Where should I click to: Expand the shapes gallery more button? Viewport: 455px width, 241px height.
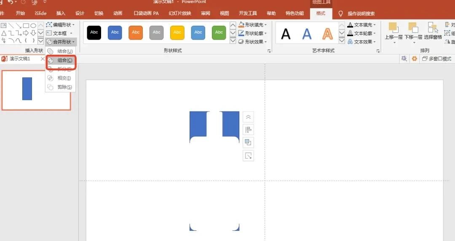coord(40,41)
